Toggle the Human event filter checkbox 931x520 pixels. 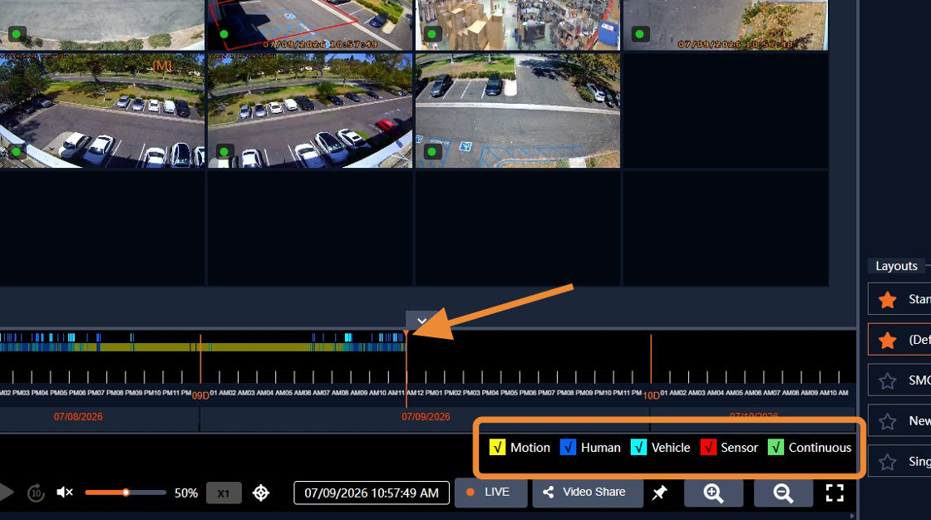pos(568,447)
